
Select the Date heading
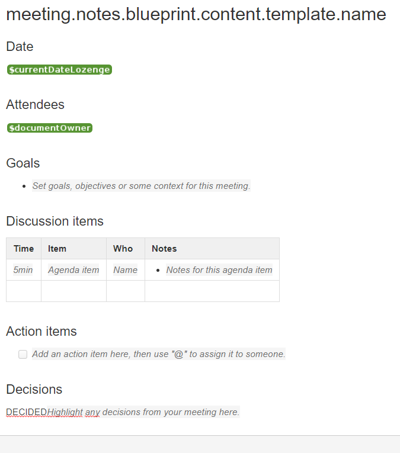coord(20,47)
